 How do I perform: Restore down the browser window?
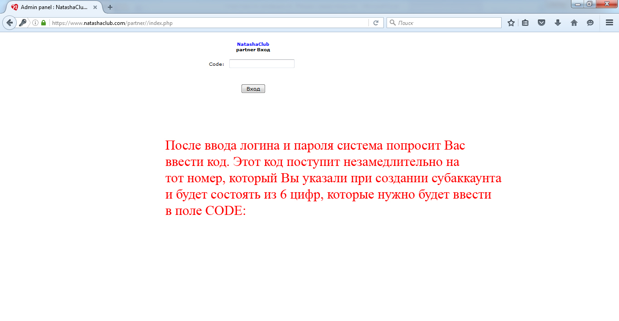(590, 4)
